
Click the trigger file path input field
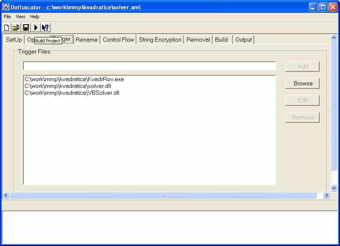tap(150, 66)
